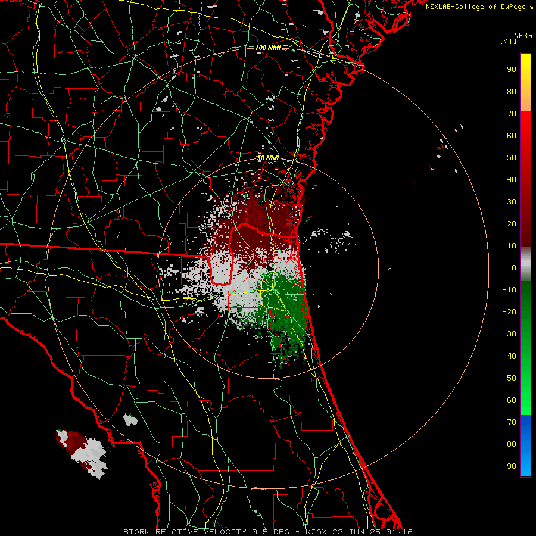Click the NEXR label above the scale
This screenshot has height=536, width=536.
523,36
